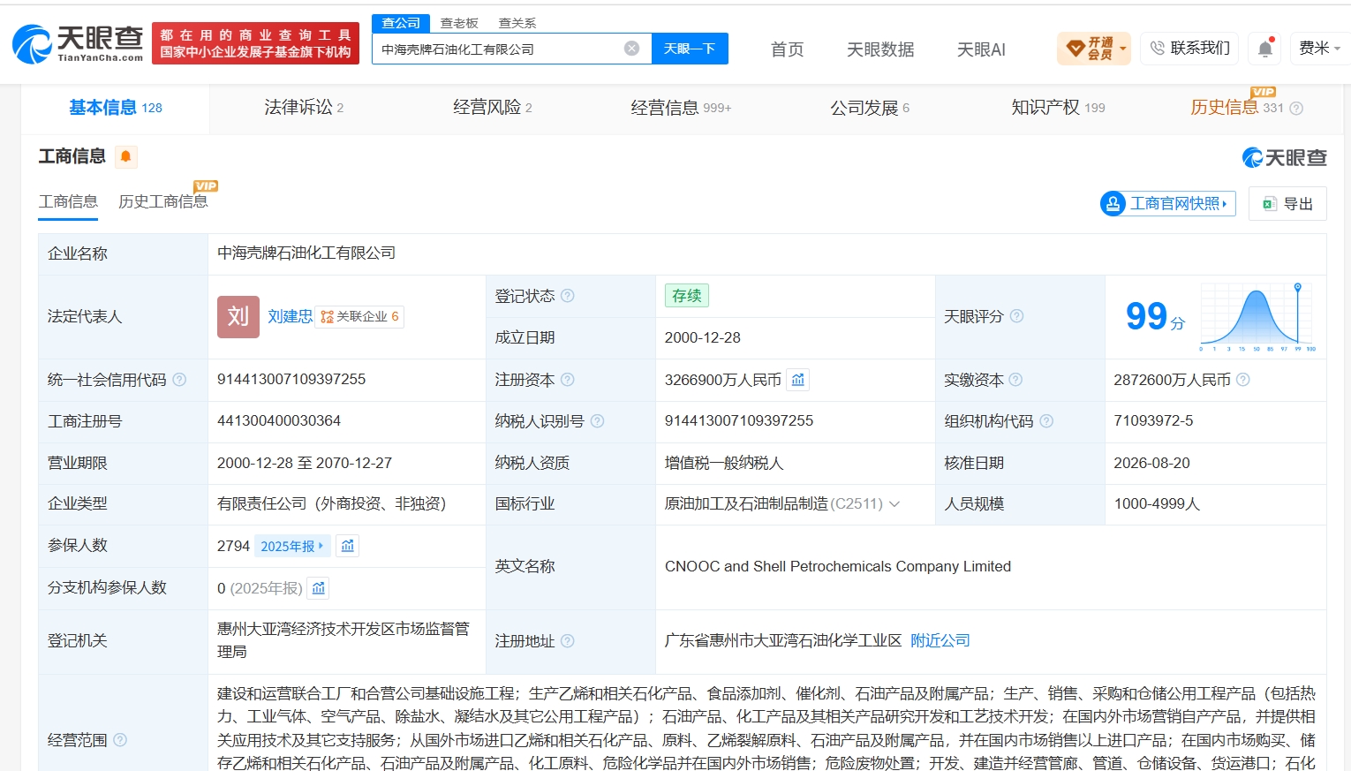Open legal representative 刘建忠 link
Viewport: 1351px width, 771px height.
tap(291, 317)
